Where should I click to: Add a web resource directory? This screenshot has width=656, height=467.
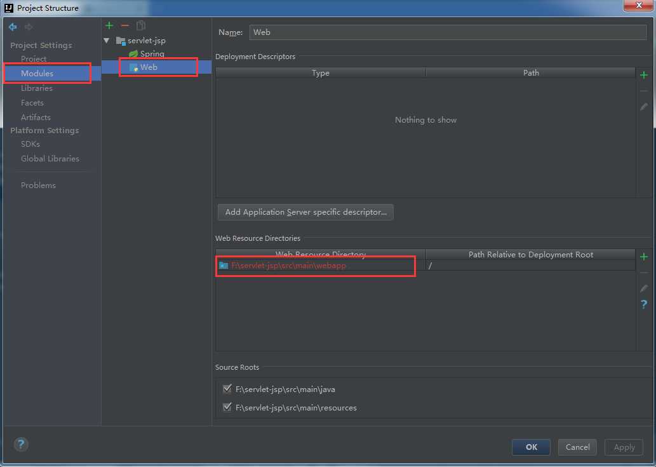[644, 257]
